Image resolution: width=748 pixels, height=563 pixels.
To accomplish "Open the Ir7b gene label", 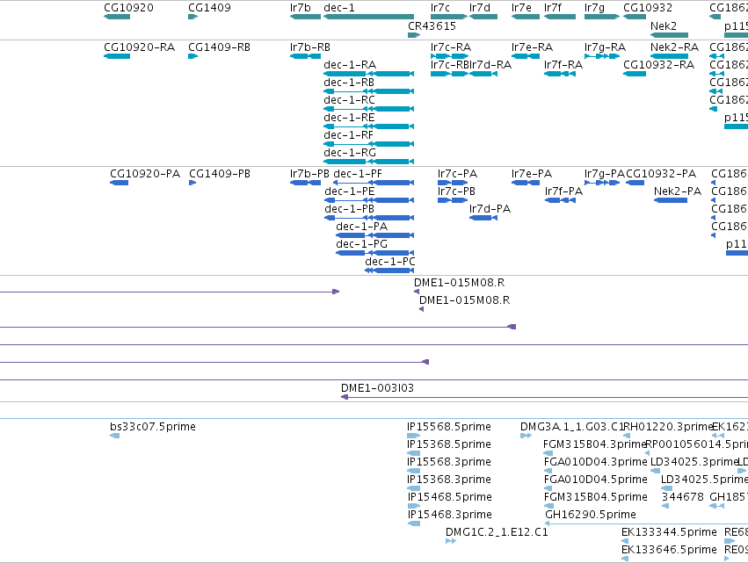I will tap(300, 8).
